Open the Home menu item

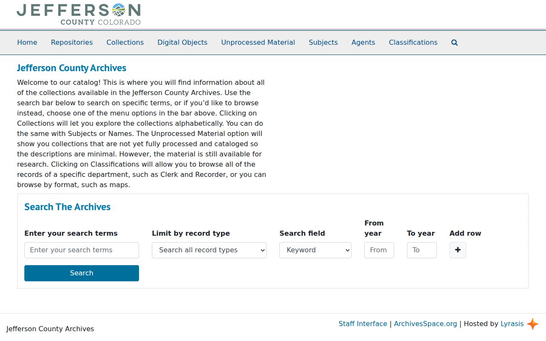tap(27, 43)
